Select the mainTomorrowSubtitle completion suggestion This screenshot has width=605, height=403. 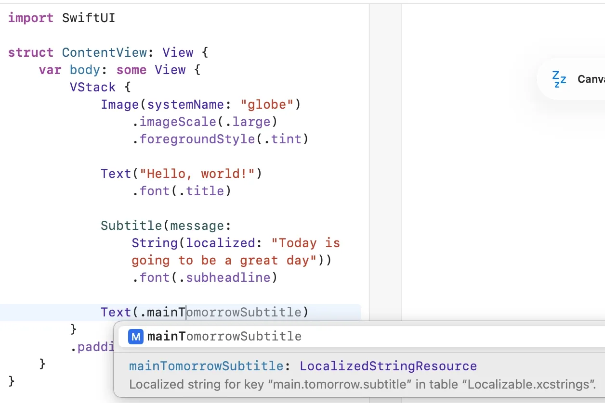coord(224,336)
